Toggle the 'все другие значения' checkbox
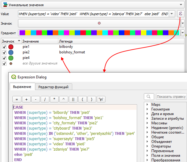The width and height of the screenshot is (187, 162). (x=4, y=64)
